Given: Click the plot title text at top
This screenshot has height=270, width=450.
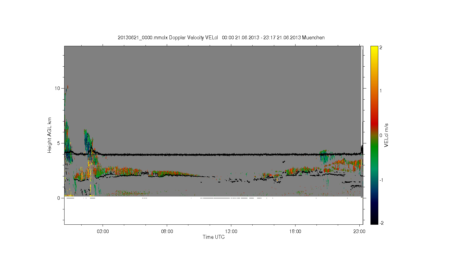Looking at the screenshot, I should (221, 37).
